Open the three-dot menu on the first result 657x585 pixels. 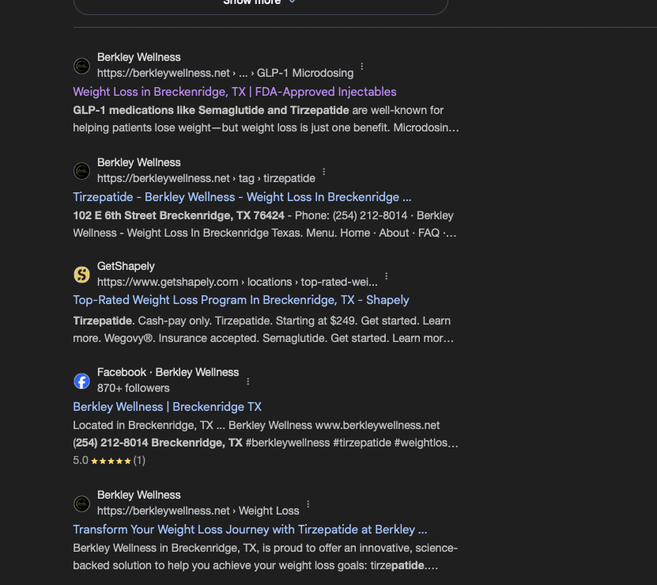tap(361, 66)
